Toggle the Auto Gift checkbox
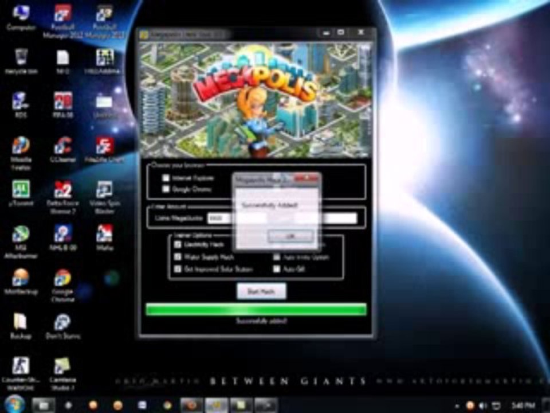Screen dimensions: 550x413 277,269
